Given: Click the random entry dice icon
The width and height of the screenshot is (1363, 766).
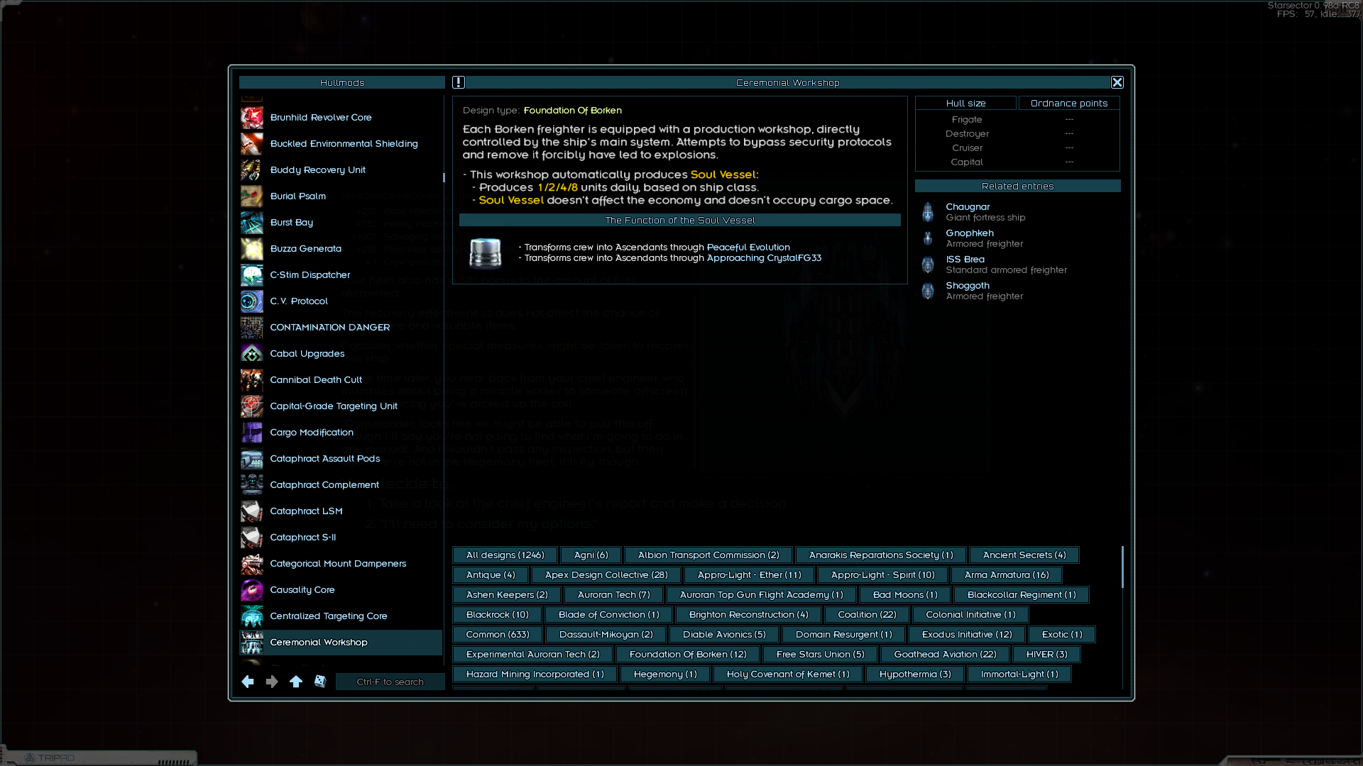Looking at the screenshot, I should tap(320, 682).
